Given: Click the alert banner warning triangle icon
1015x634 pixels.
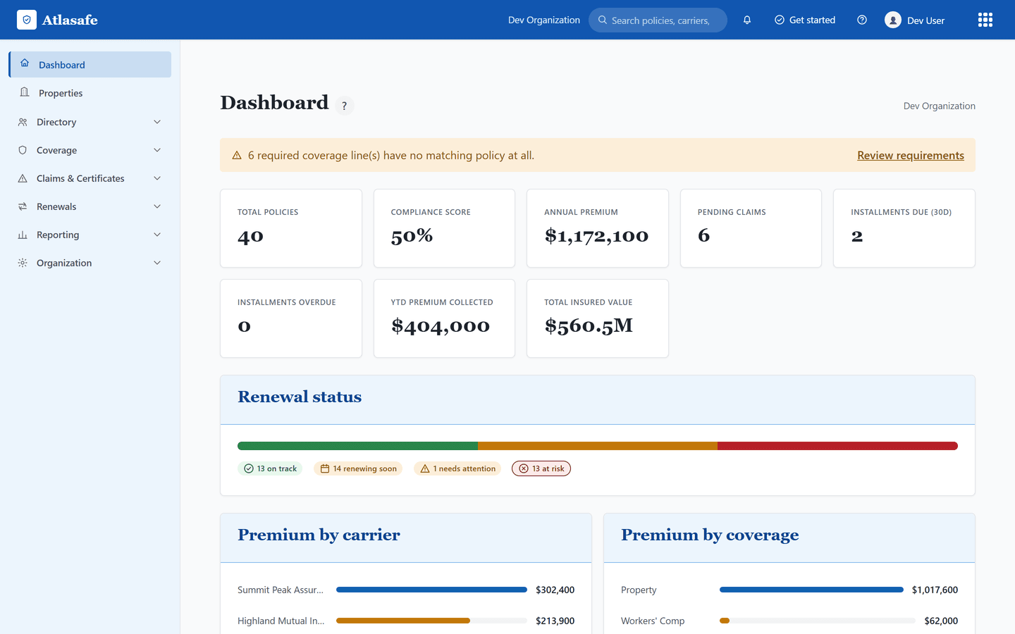Looking at the screenshot, I should click(x=237, y=155).
